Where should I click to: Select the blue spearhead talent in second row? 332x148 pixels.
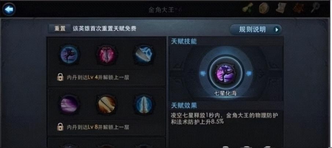pyautogui.click(x=144, y=104)
